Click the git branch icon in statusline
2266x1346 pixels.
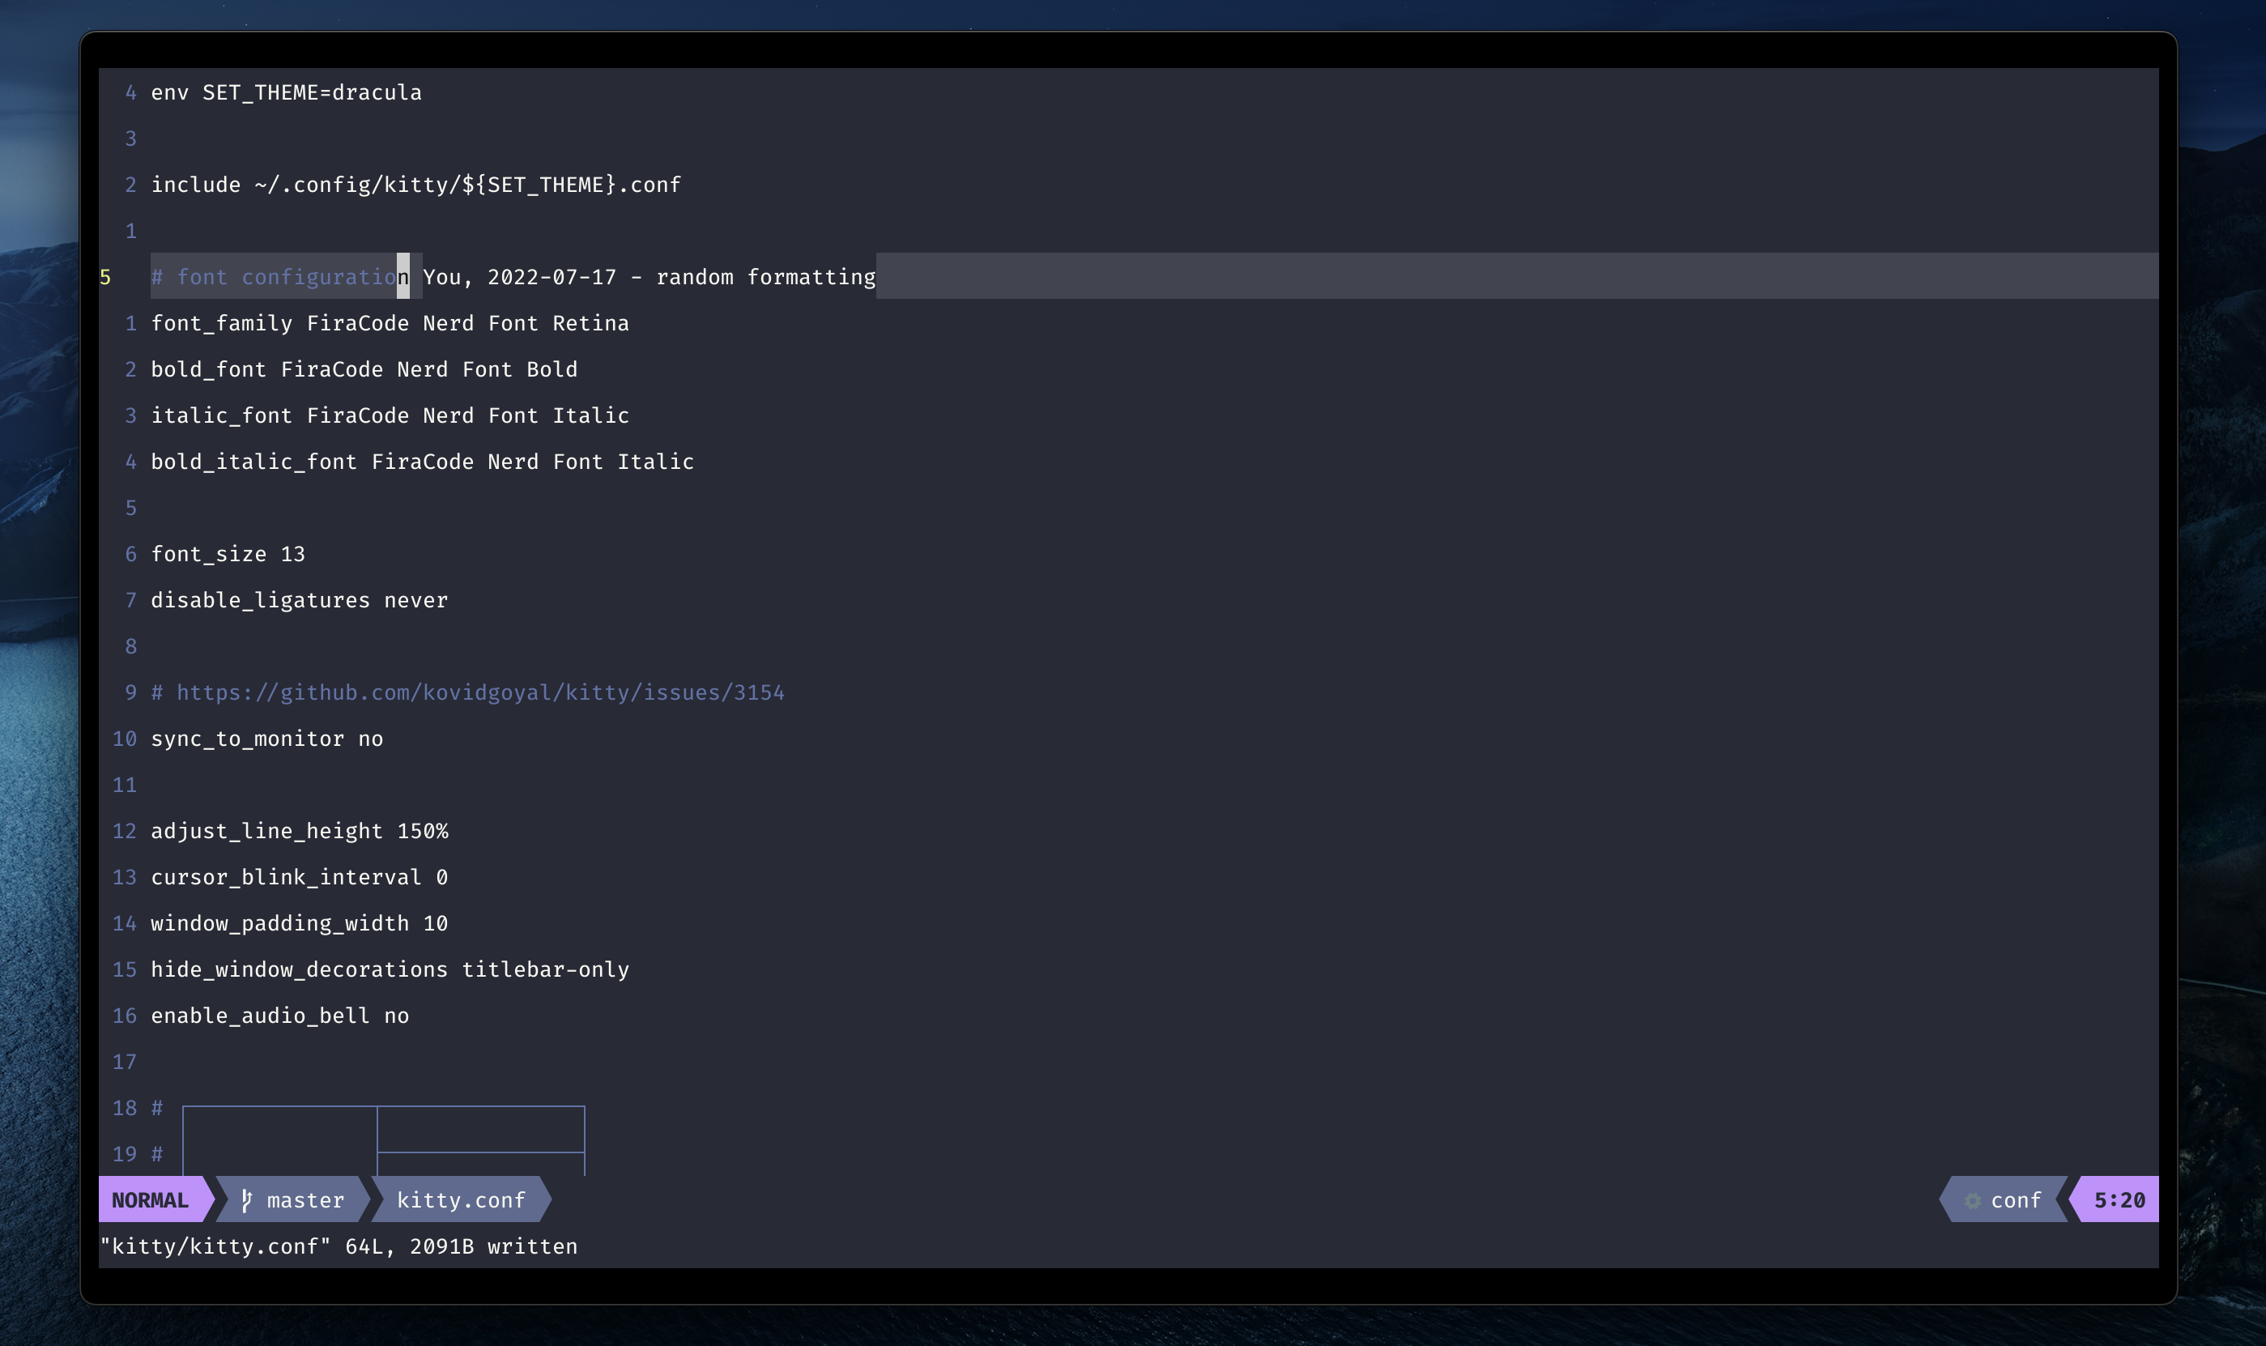(x=245, y=1200)
